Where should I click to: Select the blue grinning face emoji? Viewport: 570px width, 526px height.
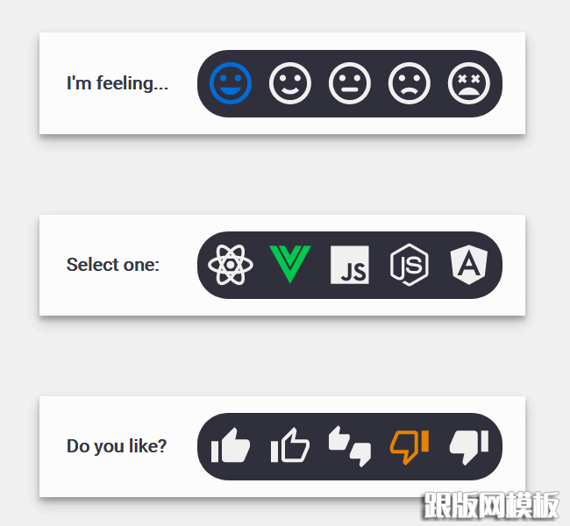tap(231, 83)
